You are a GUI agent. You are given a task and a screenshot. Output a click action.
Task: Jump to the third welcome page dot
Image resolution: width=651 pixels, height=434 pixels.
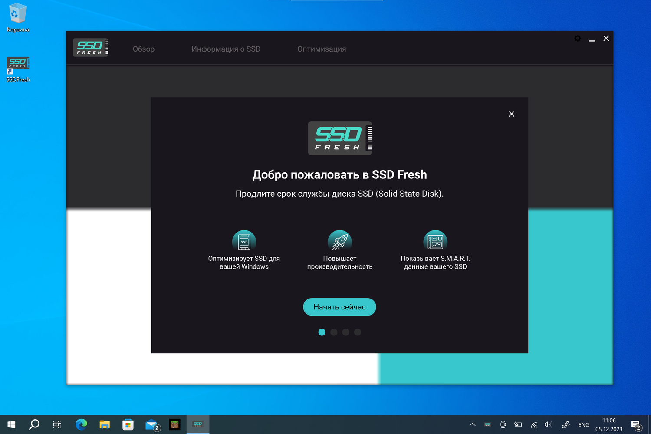tap(345, 332)
